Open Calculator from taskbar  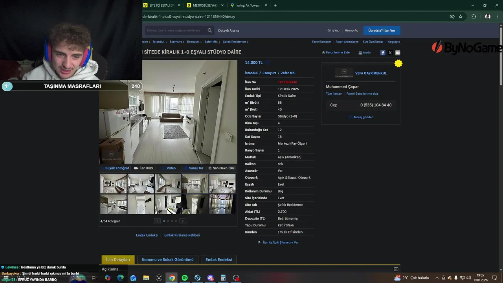[223, 278]
